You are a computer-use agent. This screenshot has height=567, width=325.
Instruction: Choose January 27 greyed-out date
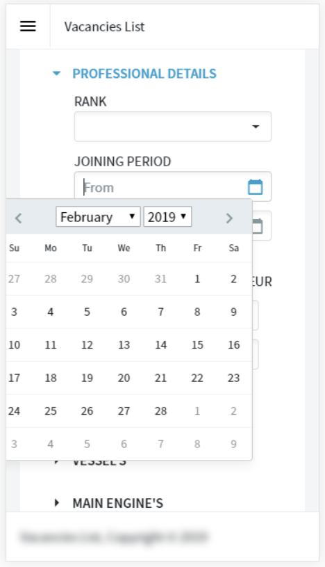pos(14,279)
